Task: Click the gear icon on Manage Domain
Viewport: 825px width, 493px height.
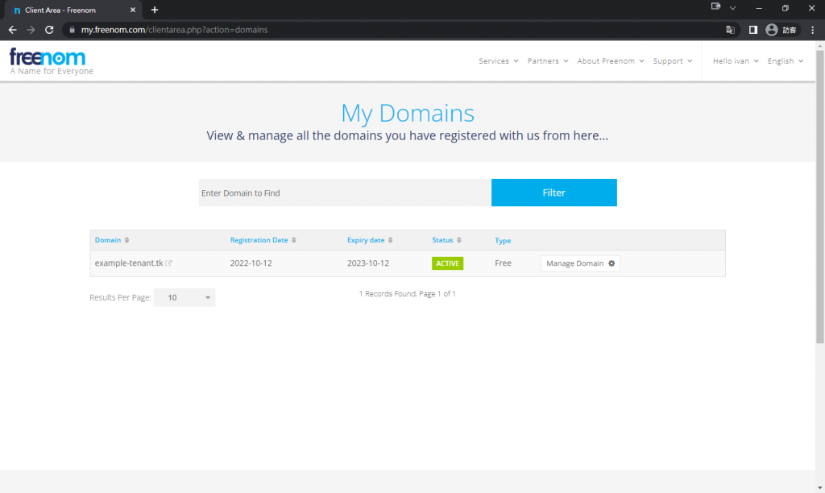Action: (611, 263)
